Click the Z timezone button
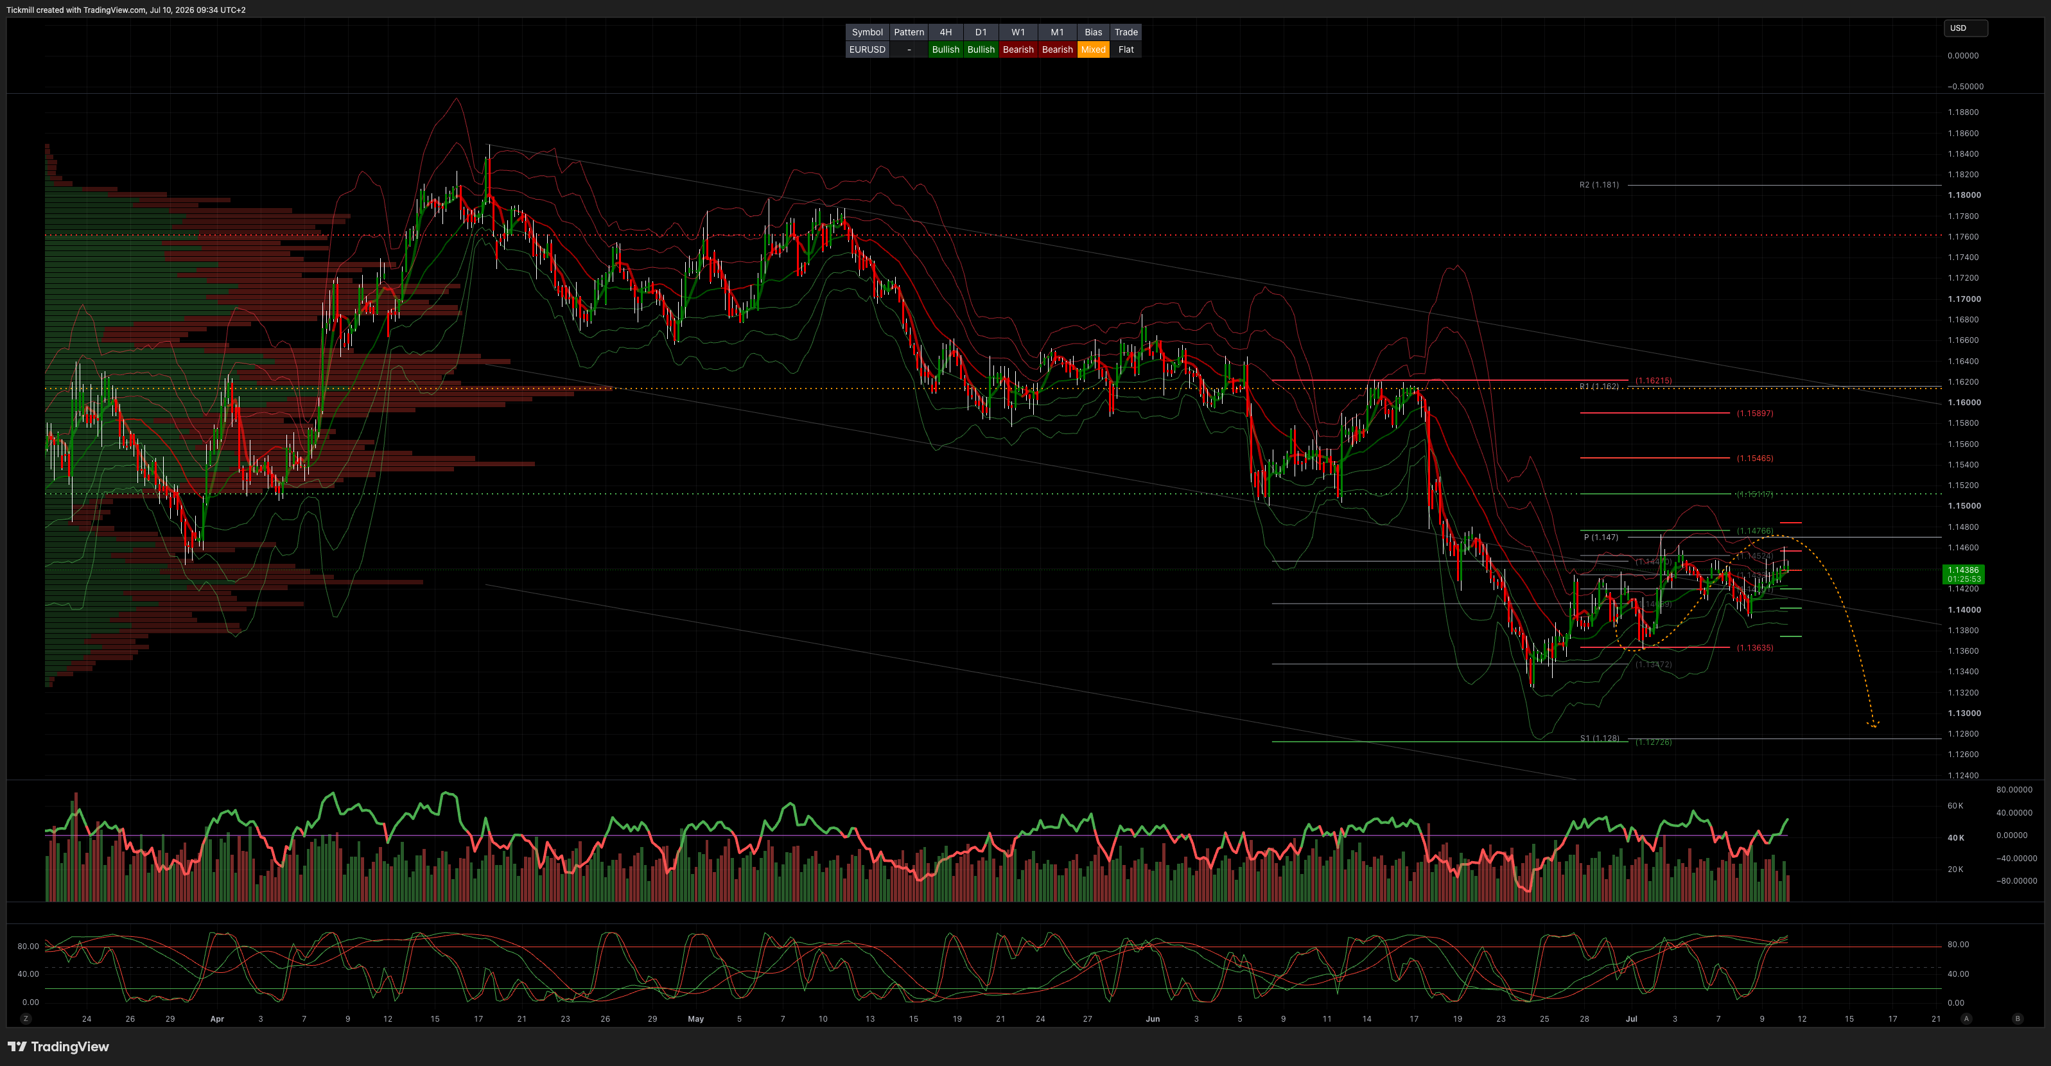Image resolution: width=2051 pixels, height=1066 pixels. pos(26,1018)
